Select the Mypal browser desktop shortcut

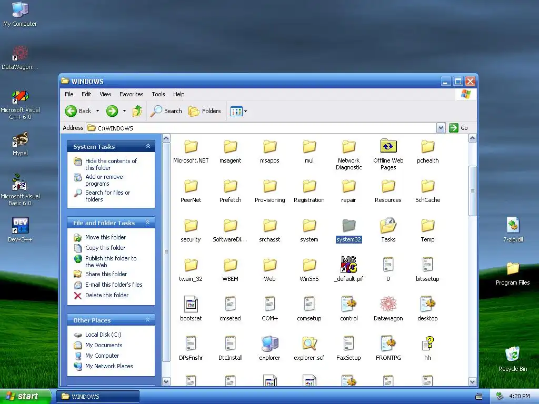[20, 139]
